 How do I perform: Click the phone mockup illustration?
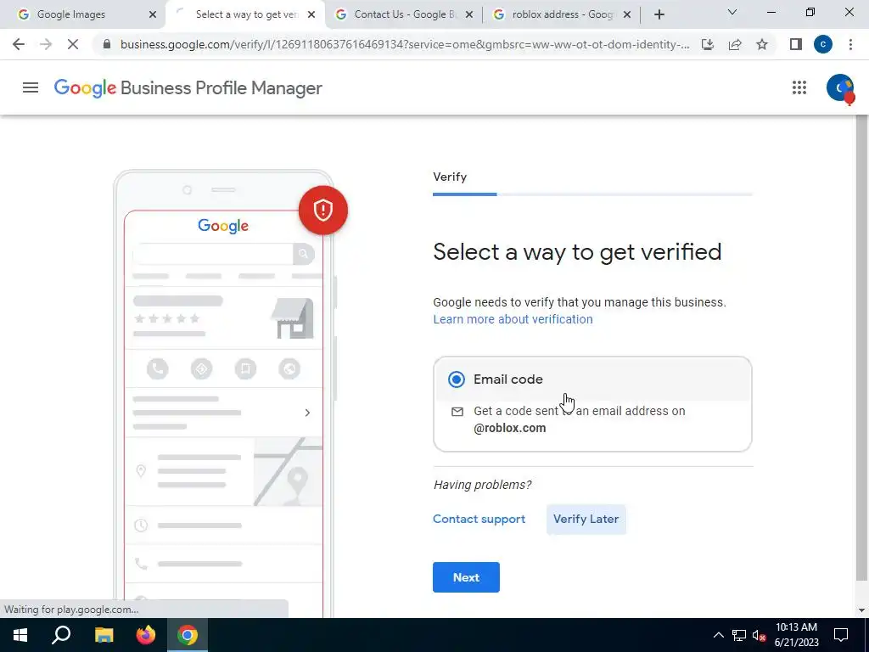click(x=223, y=394)
